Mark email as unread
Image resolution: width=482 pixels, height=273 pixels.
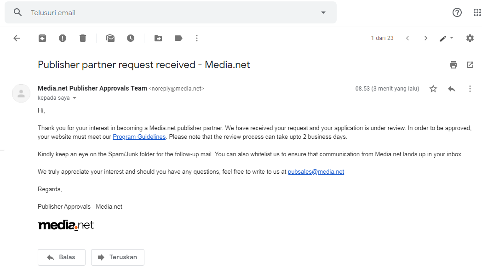(x=110, y=38)
